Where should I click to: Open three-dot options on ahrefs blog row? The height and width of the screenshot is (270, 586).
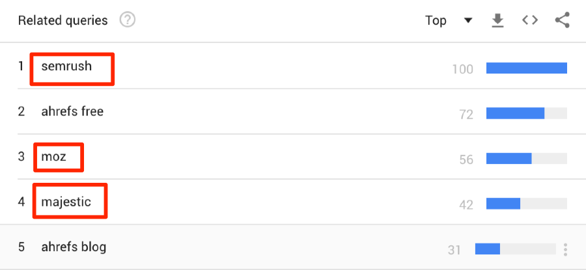coord(565,250)
